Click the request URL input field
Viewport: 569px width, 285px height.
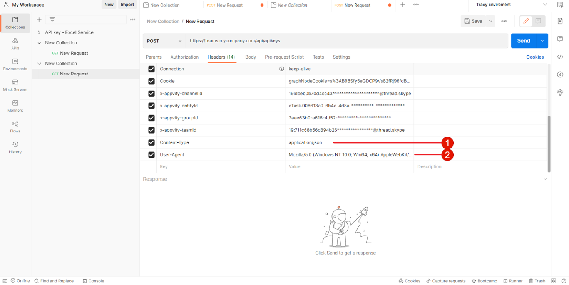[346, 41]
